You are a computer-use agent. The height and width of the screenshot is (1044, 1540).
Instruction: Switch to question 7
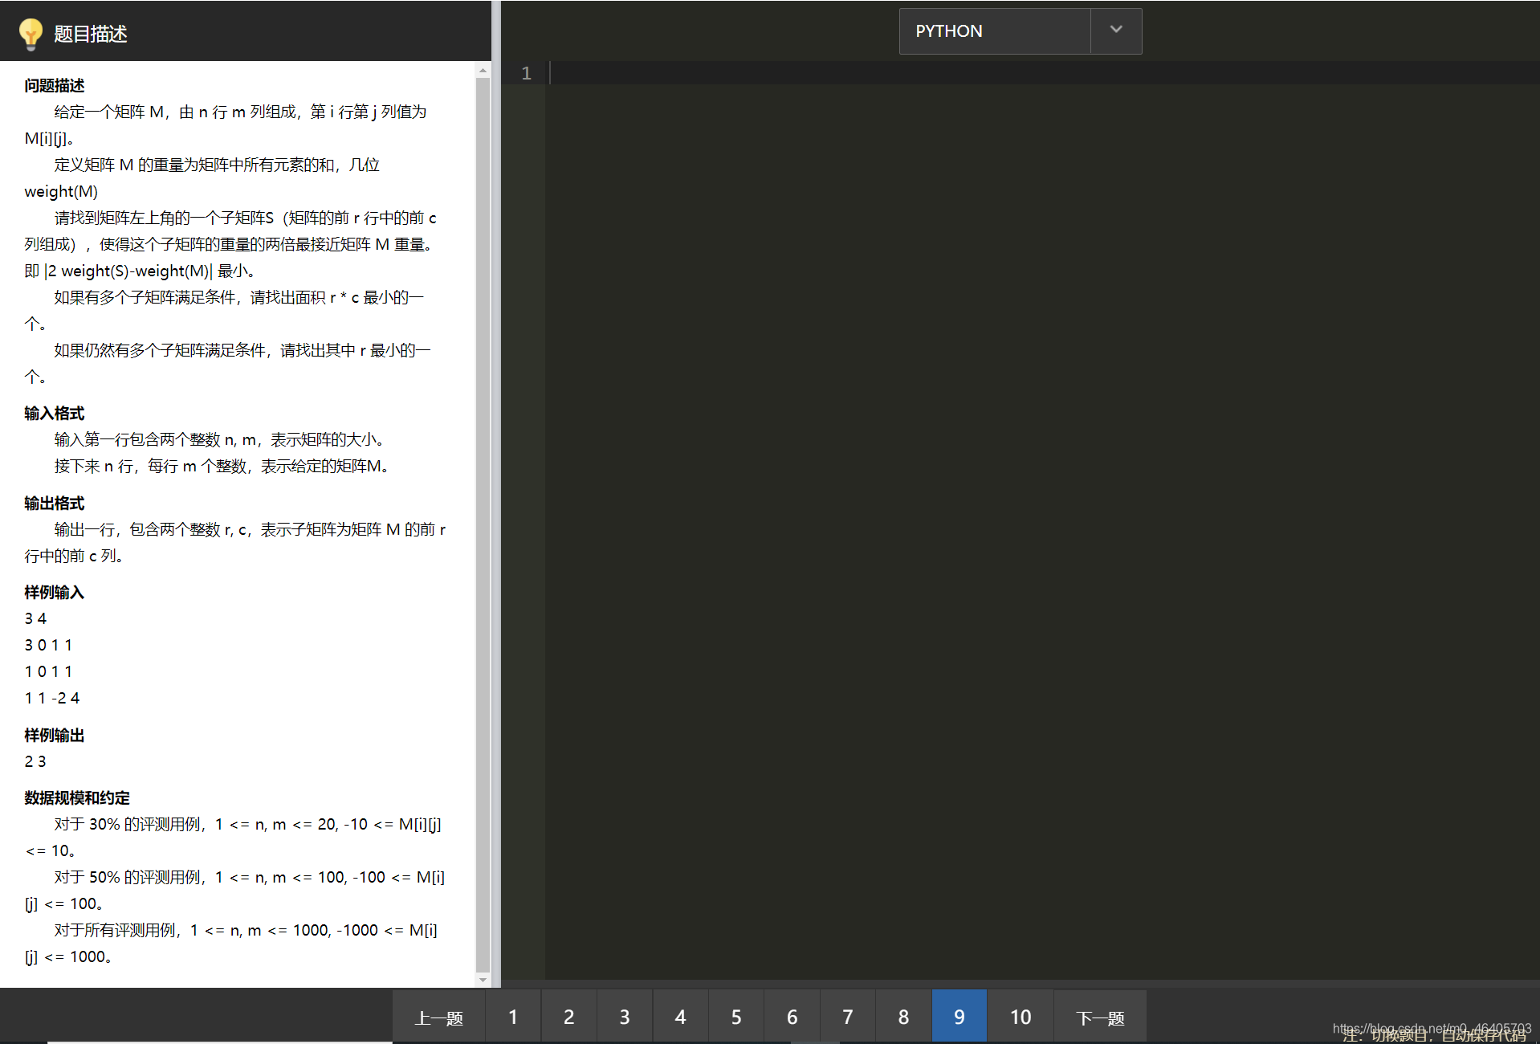(x=848, y=1017)
